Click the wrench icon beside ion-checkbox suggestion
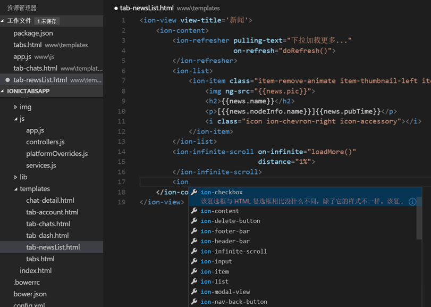 [194, 192]
